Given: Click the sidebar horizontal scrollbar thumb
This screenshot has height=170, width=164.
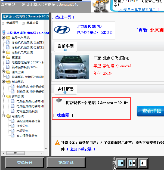Looking at the screenshot, I should (16, 153).
